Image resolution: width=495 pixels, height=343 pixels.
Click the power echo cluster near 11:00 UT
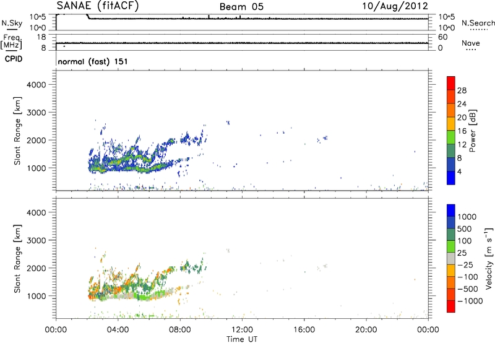pyautogui.click(x=228, y=123)
